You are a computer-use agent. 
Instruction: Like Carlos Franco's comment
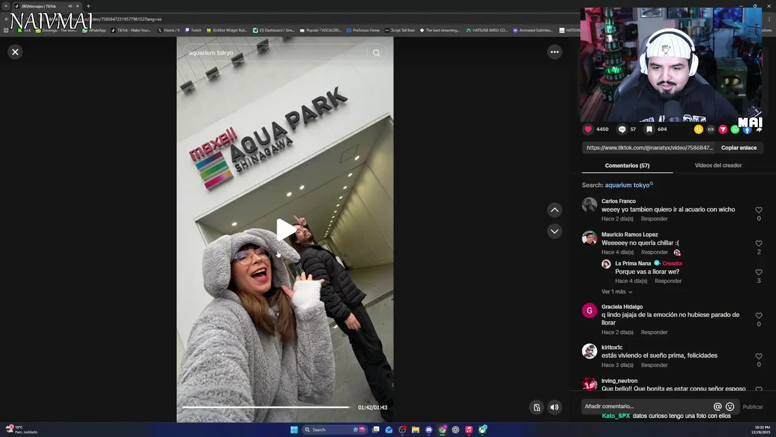[x=758, y=210]
